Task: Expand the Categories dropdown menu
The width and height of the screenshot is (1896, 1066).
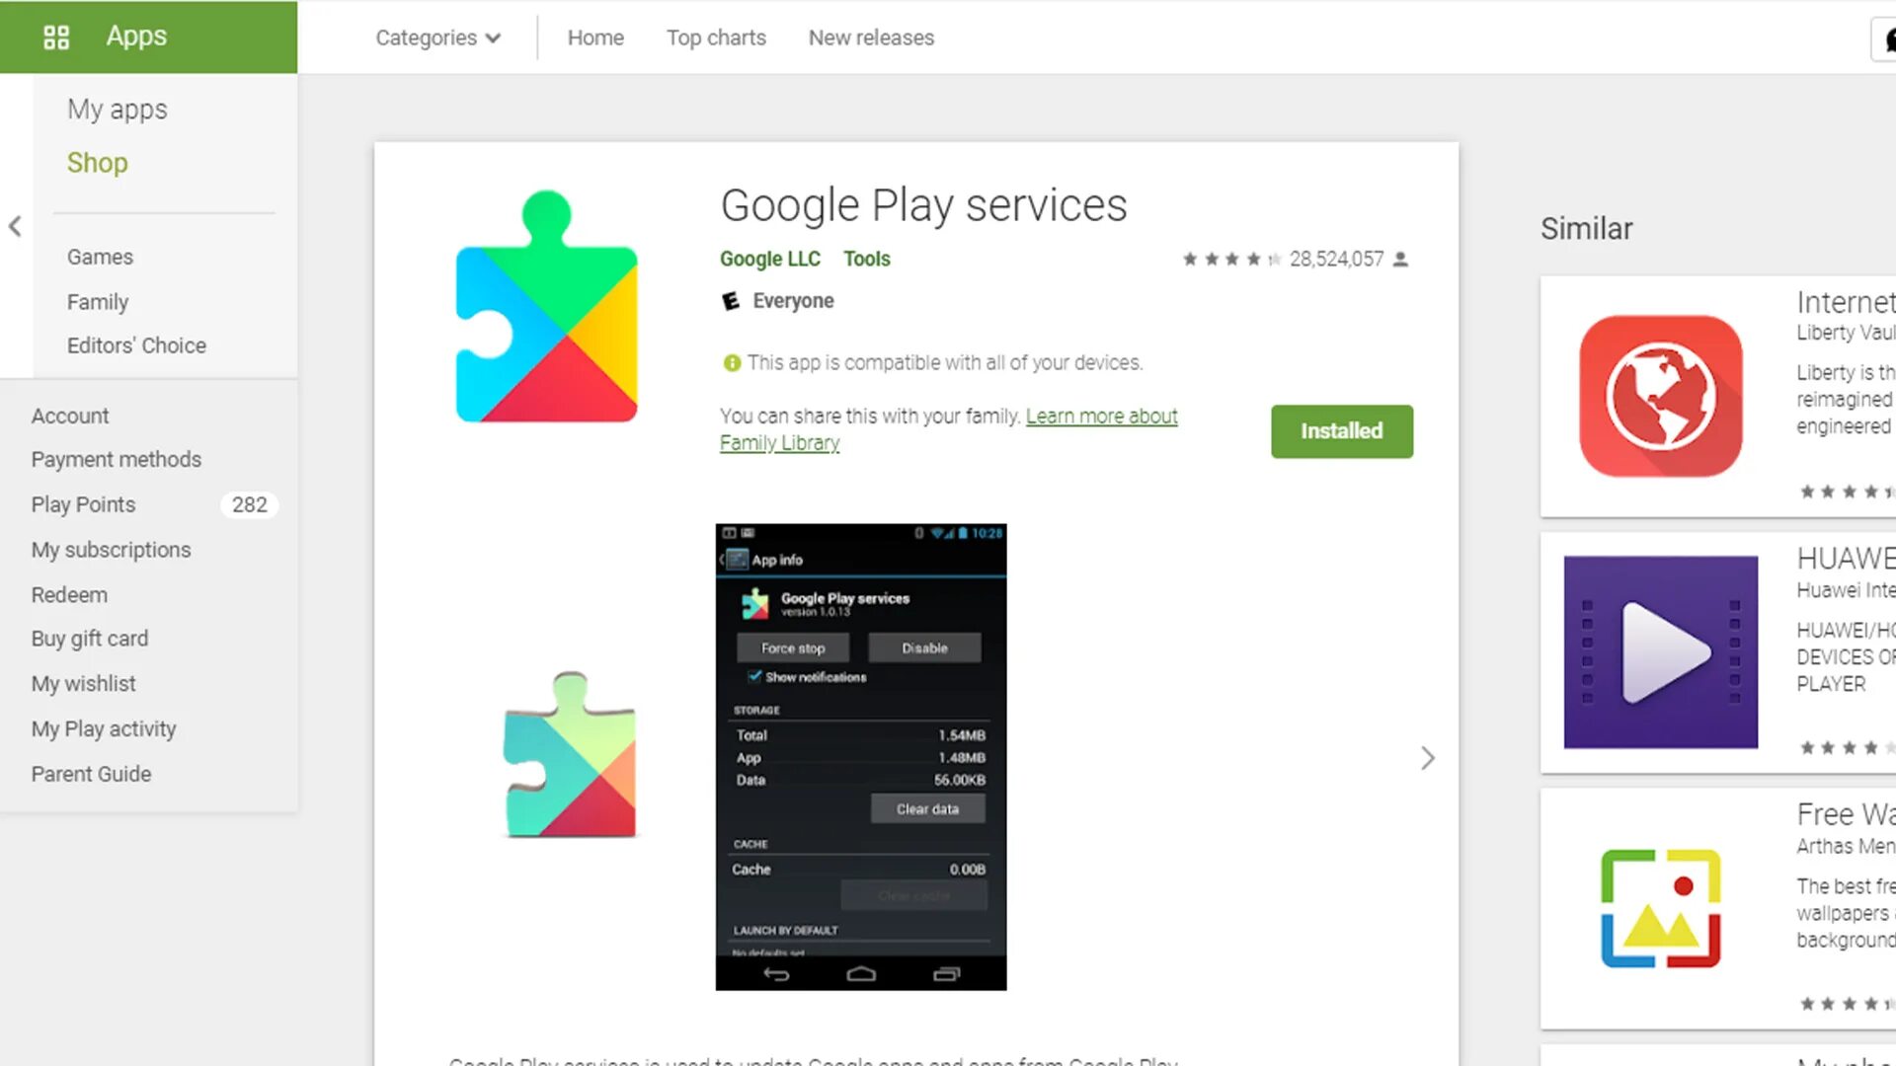Action: click(x=437, y=37)
